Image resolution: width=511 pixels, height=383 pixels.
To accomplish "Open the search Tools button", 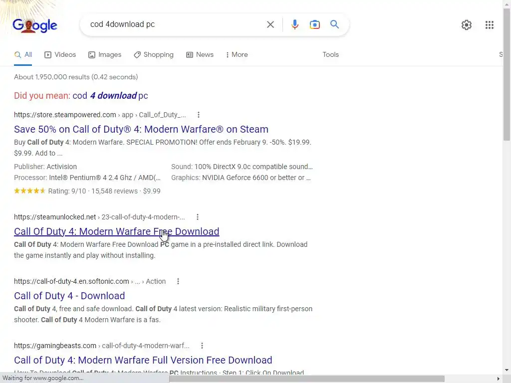I will 330,55.
